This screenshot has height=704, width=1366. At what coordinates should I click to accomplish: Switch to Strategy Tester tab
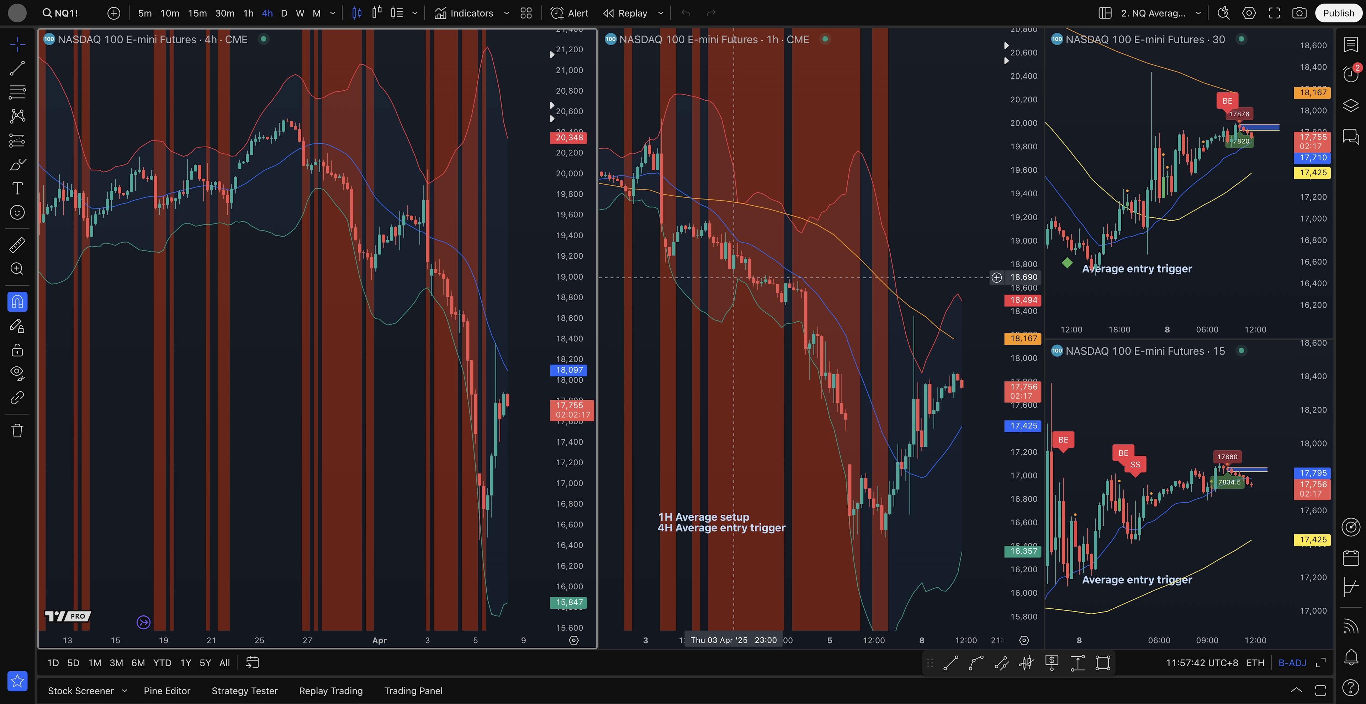(x=244, y=691)
